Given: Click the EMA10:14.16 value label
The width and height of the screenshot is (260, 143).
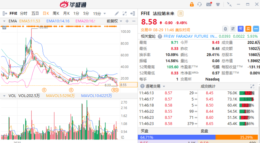Looking at the screenshot, I should click(x=58, y=21).
